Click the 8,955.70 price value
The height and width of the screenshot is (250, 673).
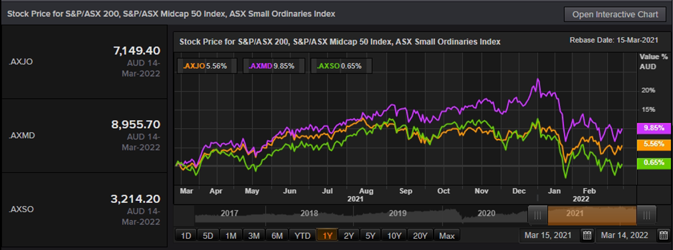[x=136, y=125]
